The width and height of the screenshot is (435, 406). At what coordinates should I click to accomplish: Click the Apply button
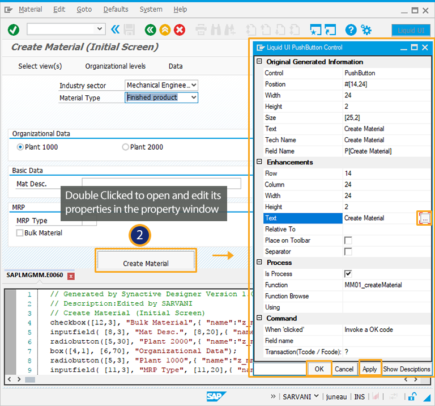(x=369, y=369)
